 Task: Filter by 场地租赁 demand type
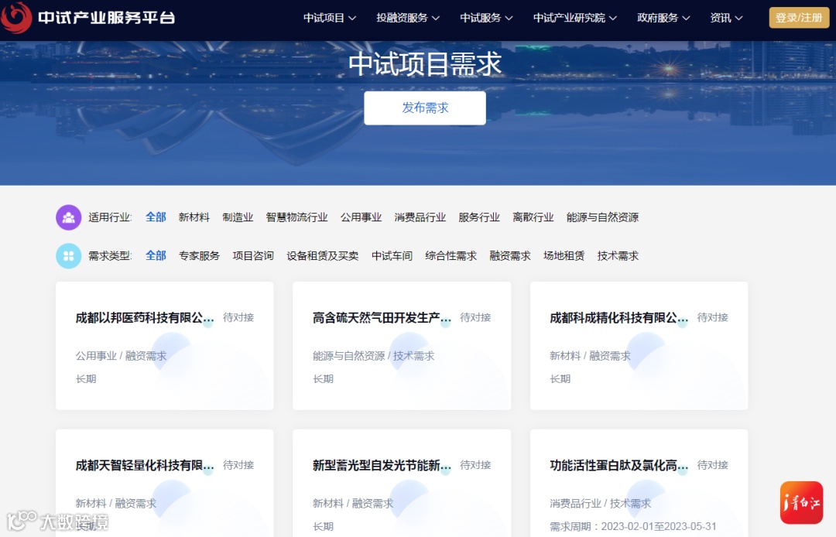564,256
